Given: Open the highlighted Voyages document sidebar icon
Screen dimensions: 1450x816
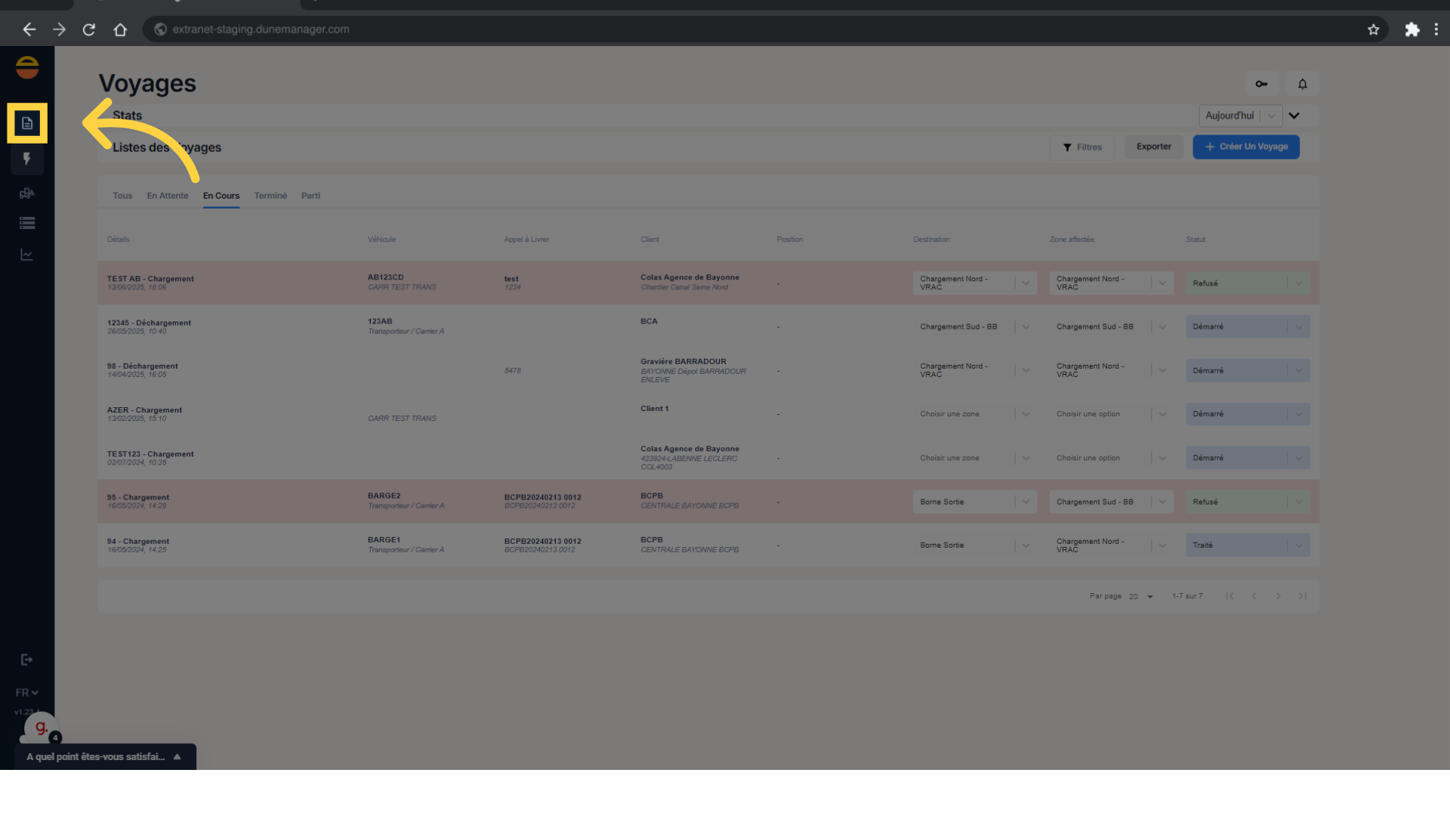Looking at the screenshot, I should click(27, 123).
